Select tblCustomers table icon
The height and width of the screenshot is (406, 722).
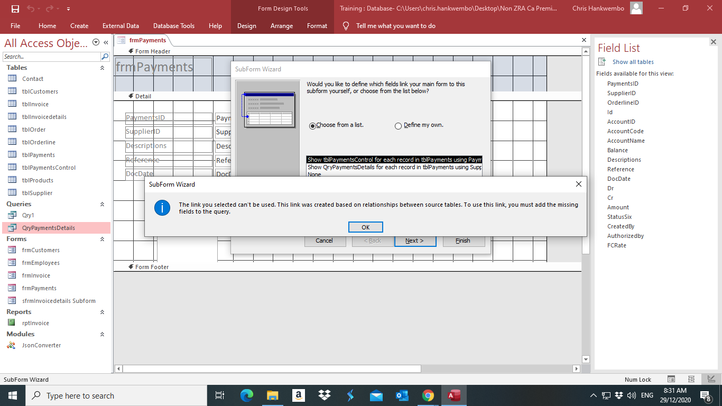point(12,91)
